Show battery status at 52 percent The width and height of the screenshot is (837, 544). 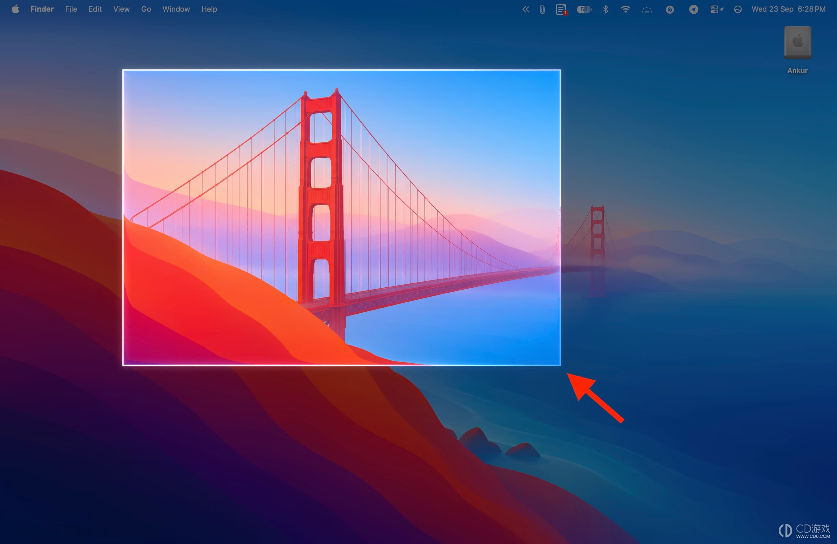point(584,9)
